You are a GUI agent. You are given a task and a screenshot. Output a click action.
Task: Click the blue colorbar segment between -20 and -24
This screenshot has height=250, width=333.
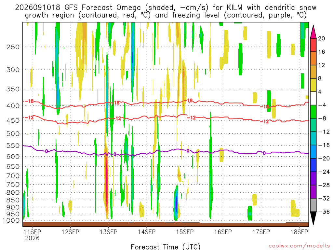click(313, 165)
